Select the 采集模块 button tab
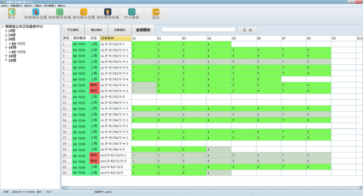 coord(119,30)
